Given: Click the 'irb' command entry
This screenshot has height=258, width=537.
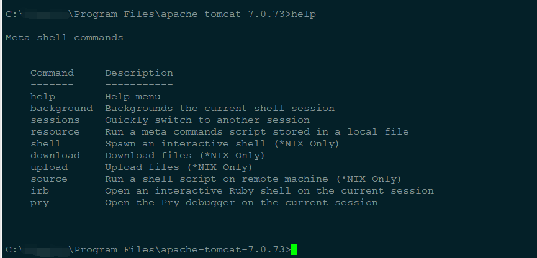Looking at the screenshot, I should click(x=40, y=190).
